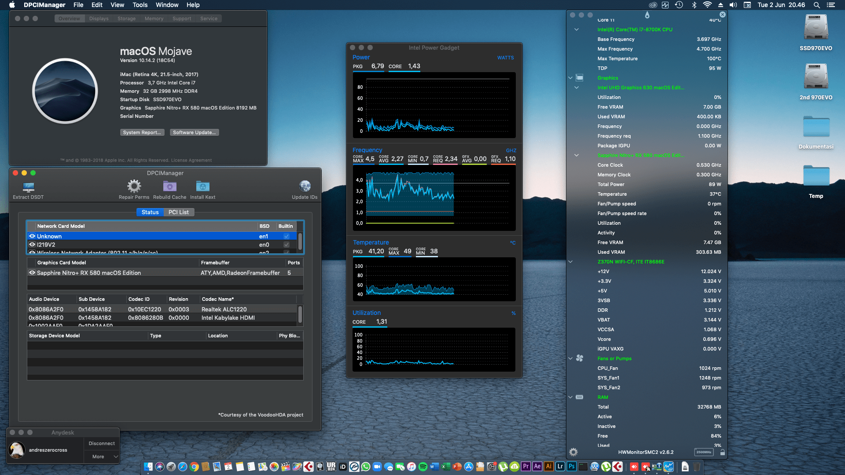This screenshot has width=845, height=475.
Task: Open HWMonitor settings gear icon
Action: (x=573, y=452)
